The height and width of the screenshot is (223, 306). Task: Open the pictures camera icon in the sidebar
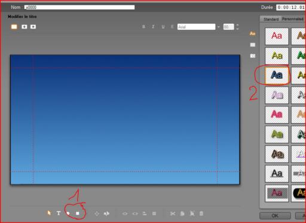(x=253, y=56)
